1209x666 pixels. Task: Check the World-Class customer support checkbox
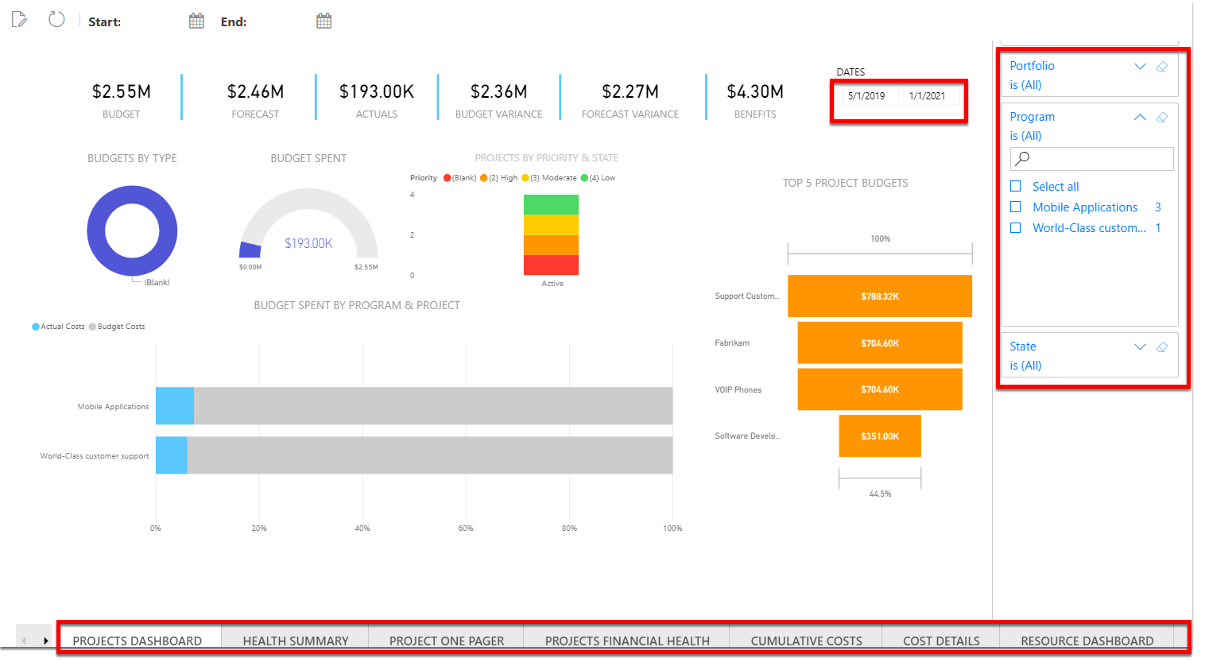coord(1015,227)
